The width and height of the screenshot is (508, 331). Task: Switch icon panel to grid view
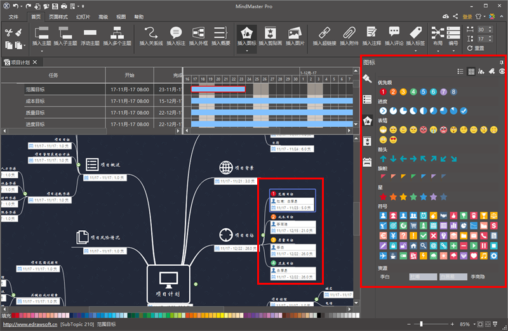[x=471, y=72]
